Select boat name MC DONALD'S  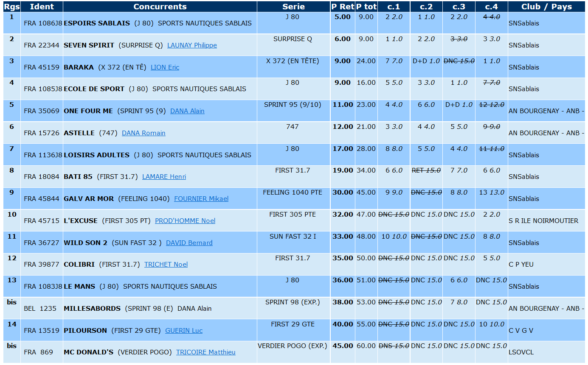(x=89, y=352)
